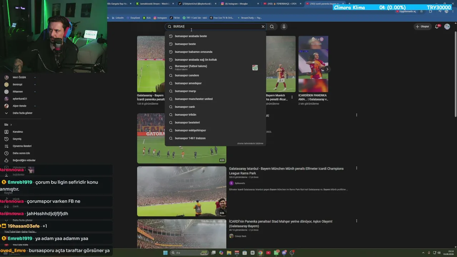Open Oynatma listeleri playlists
The image size is (457, 257).
click(22, 146)
